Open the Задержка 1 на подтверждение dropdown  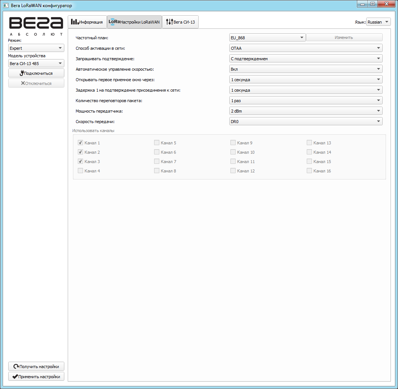(306, 90)
